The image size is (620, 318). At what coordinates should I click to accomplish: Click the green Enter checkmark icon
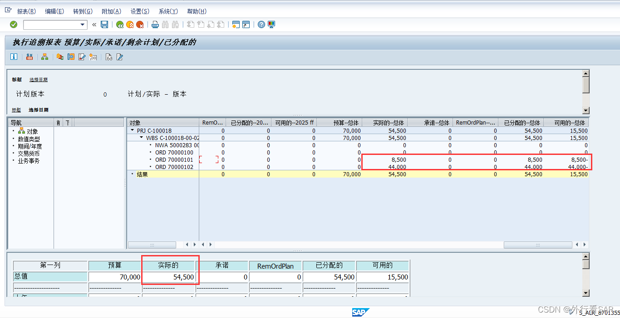click(14, 24)
